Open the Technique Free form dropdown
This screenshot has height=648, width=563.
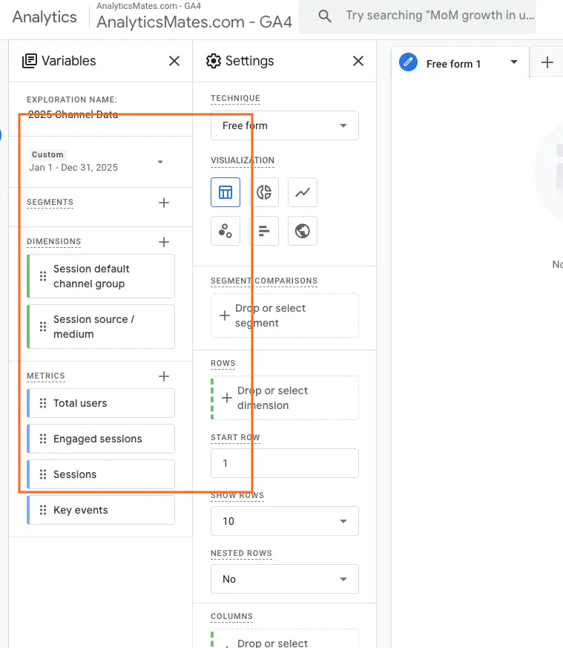pyautogui.click(x=285, y=125)
